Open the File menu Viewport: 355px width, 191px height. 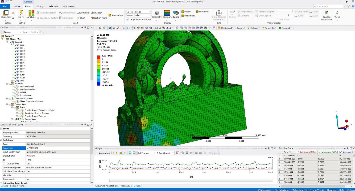pyautogui.click(x=5, y=6)
